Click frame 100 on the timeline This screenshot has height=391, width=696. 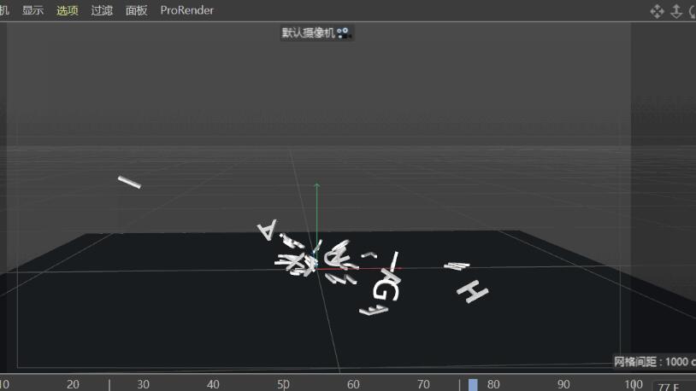point(634,384)
